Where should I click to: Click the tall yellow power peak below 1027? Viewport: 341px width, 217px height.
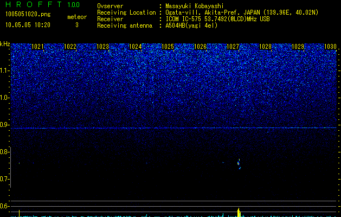pos(239,212)
